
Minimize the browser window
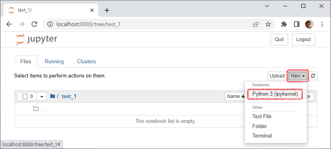tap(285, 6)
